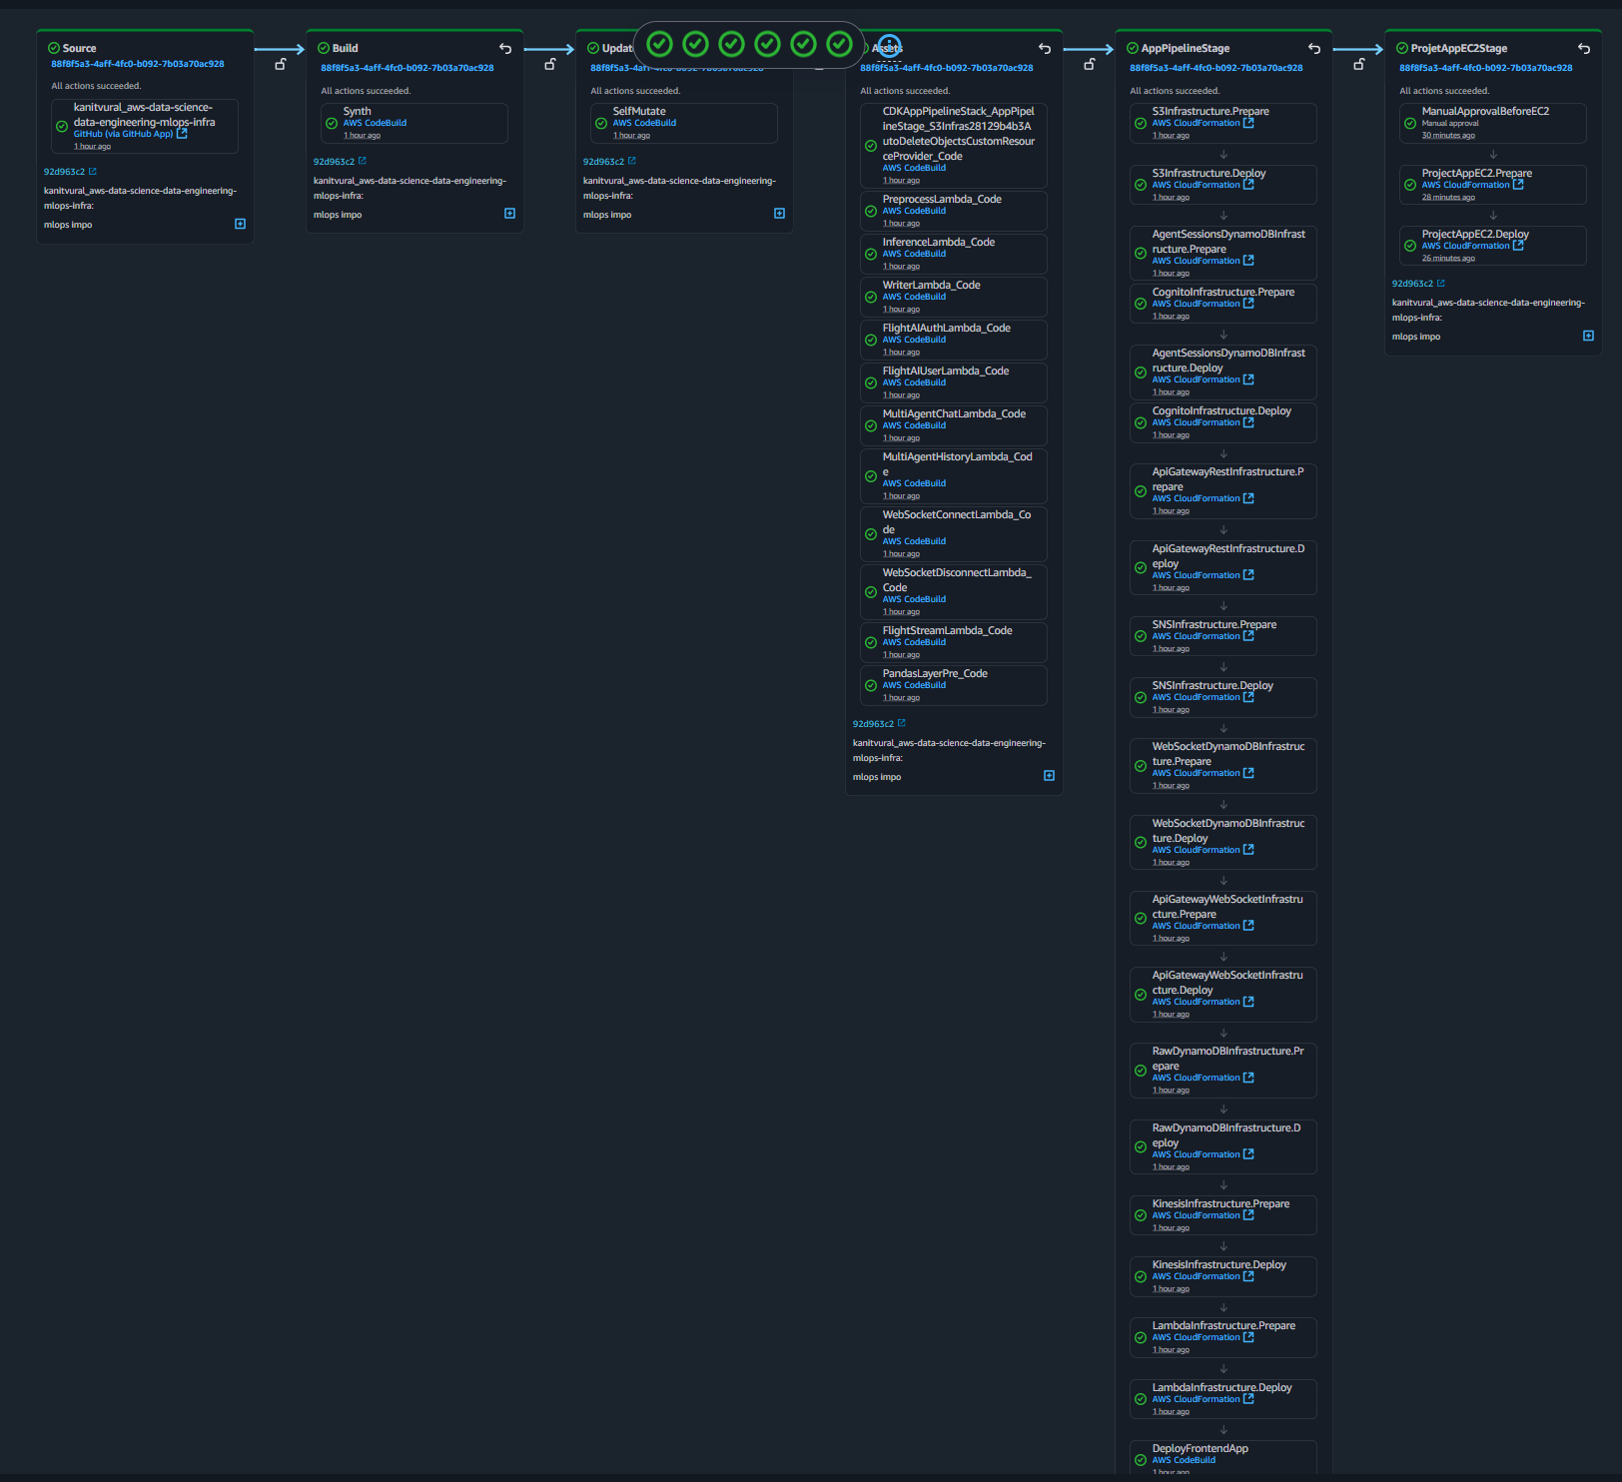Click external link icon for KinesisInfrastructure.Prepare CloudFormation
The width and height of the screenshot is (1622, 1482).
tap(1248, 1215)
